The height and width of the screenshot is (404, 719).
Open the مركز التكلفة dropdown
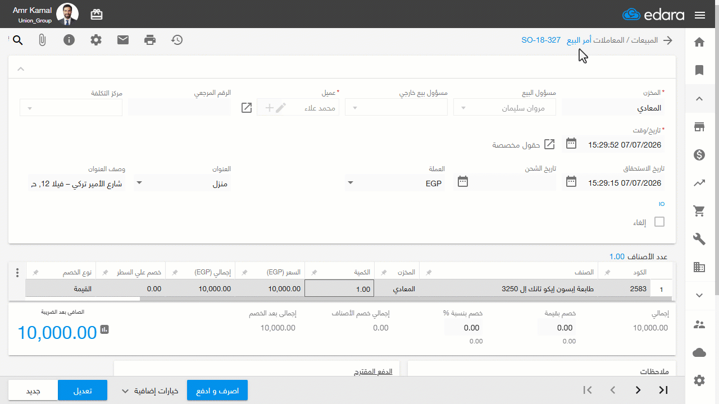tap(71, 108)
